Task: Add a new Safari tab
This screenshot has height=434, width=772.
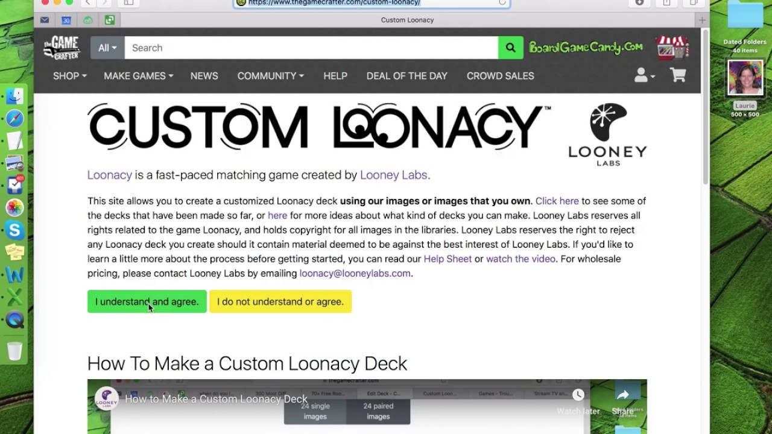Action: click(x=702, y=20)
